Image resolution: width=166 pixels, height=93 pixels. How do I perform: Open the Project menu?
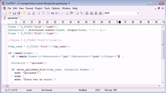point(39,8)
